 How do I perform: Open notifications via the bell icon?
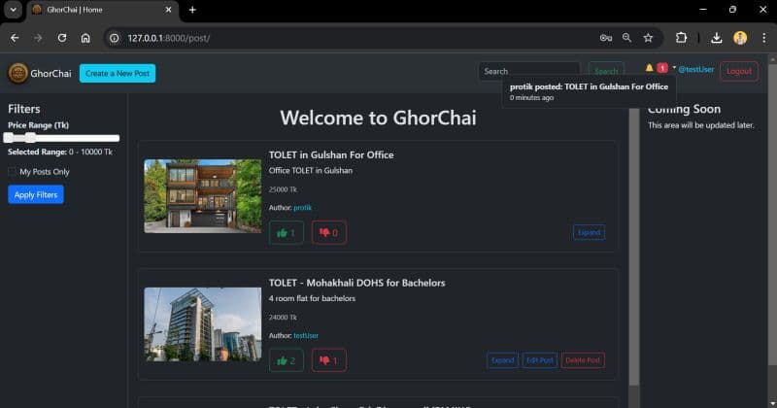pos(649,68)
